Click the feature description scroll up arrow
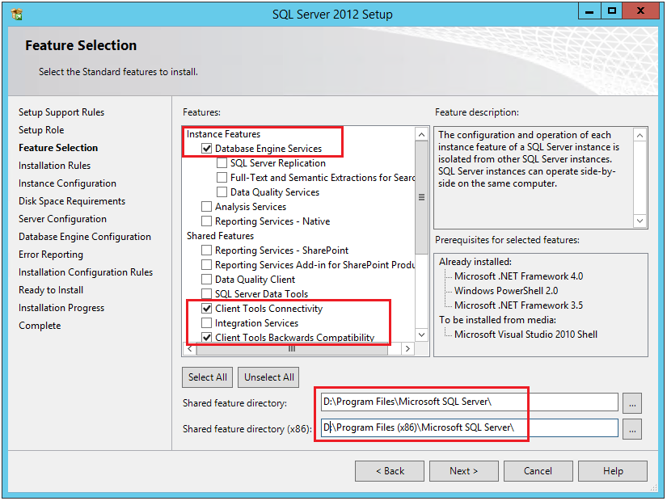Image resolution: width=667 pixels, height=501 pixels. [640, 135]
